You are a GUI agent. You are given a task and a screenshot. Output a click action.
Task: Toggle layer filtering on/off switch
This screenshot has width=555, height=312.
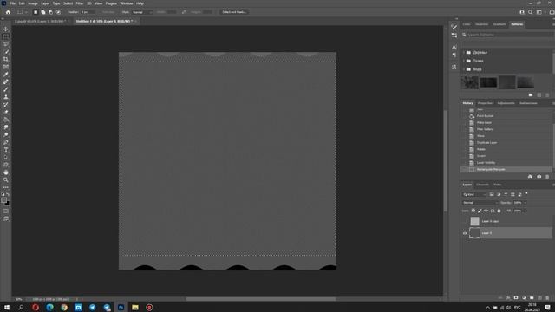coord(526,193)
